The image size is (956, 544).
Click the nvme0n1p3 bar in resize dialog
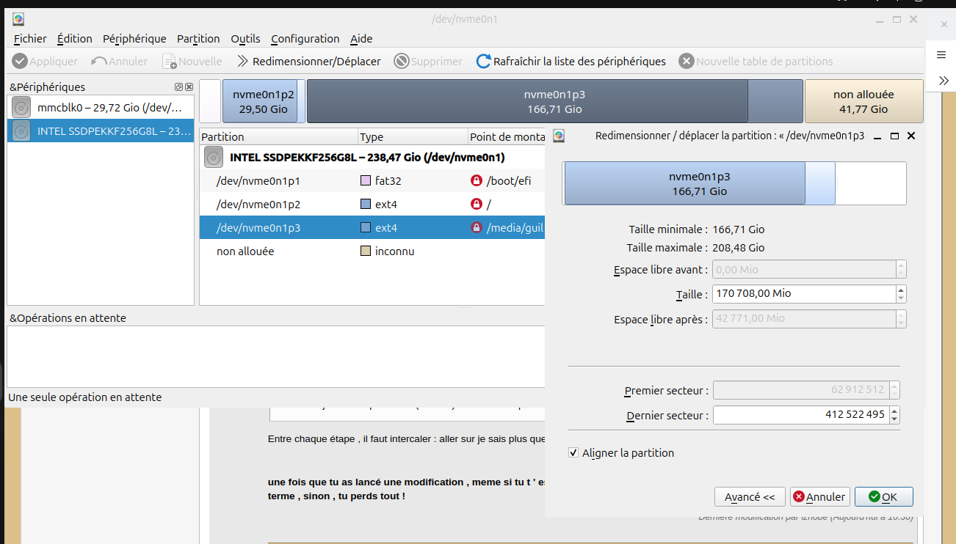click(x=698, y=183)
